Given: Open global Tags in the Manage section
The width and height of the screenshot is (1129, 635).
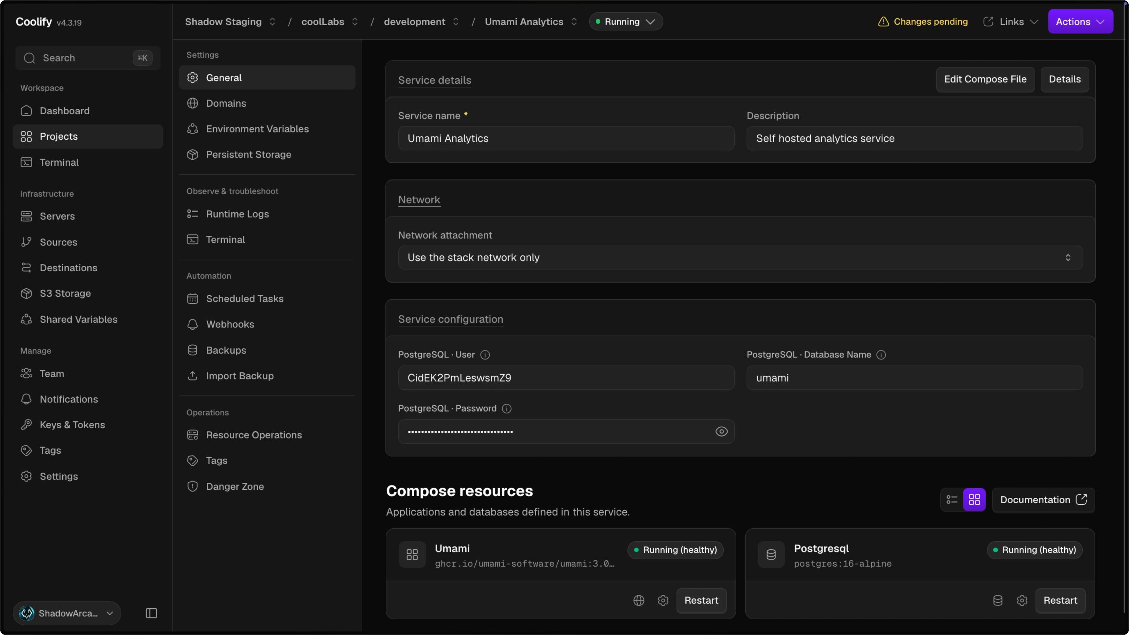Looking at the screenshot, I should coord(88,450).
